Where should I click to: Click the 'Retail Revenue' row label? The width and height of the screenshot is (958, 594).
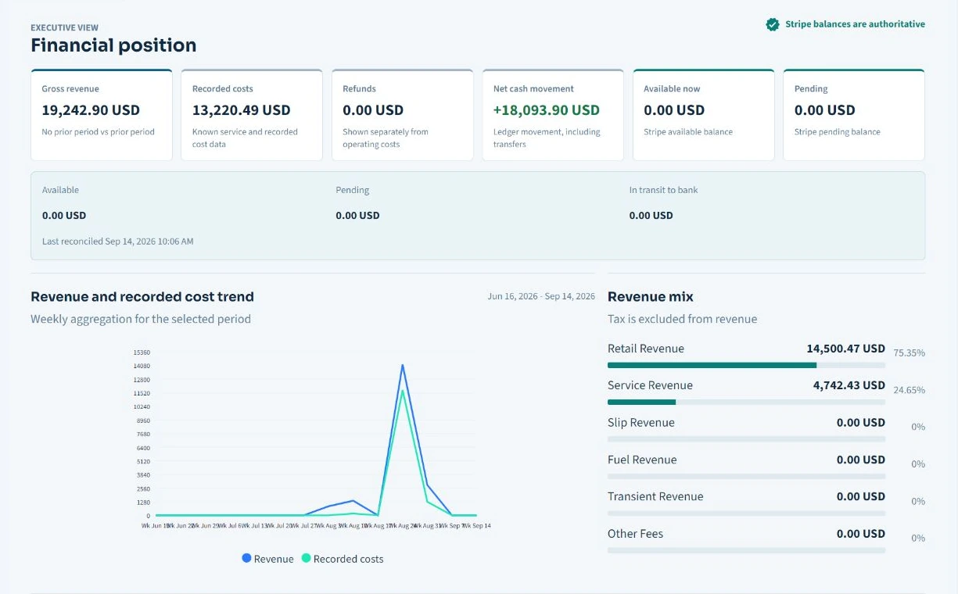[646, 349]
